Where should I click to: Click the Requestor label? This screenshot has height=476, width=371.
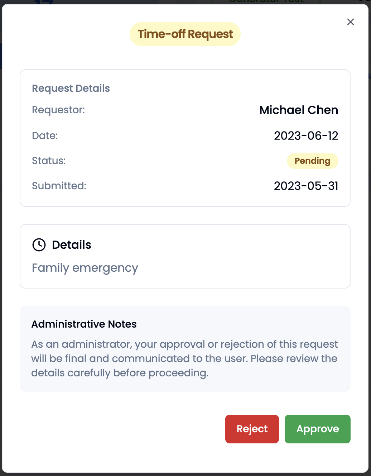pyautogui.click(x=58, y=110)
